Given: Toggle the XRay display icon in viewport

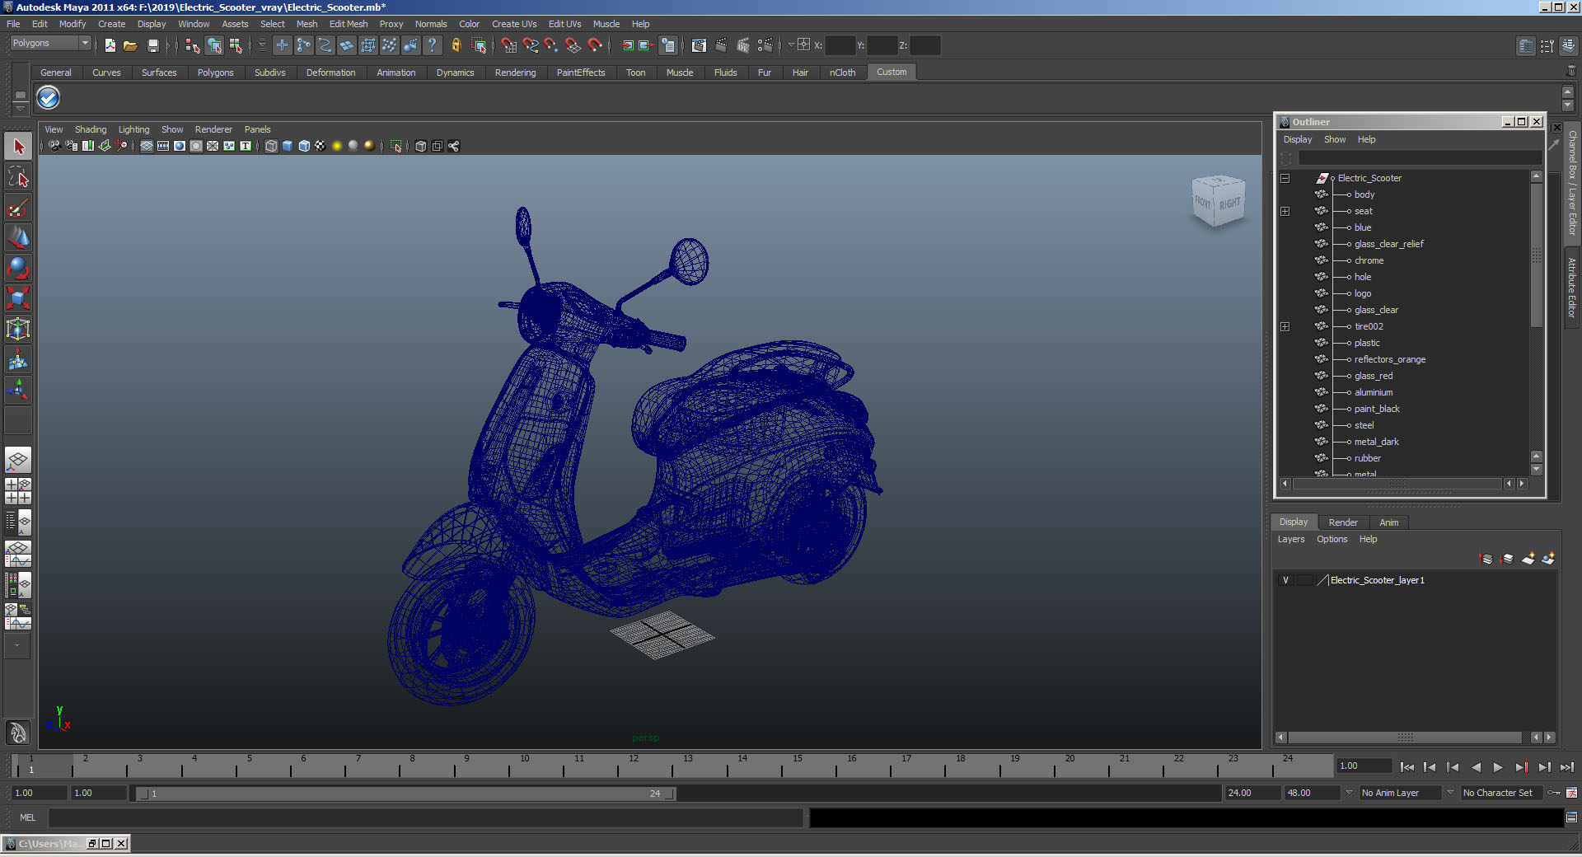Looking at the screenshot, I should click(421, 146).
